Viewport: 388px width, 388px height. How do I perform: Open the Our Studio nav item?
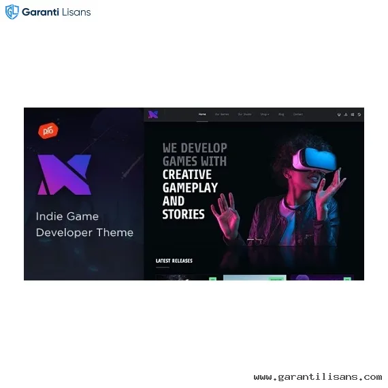[244, 114]
